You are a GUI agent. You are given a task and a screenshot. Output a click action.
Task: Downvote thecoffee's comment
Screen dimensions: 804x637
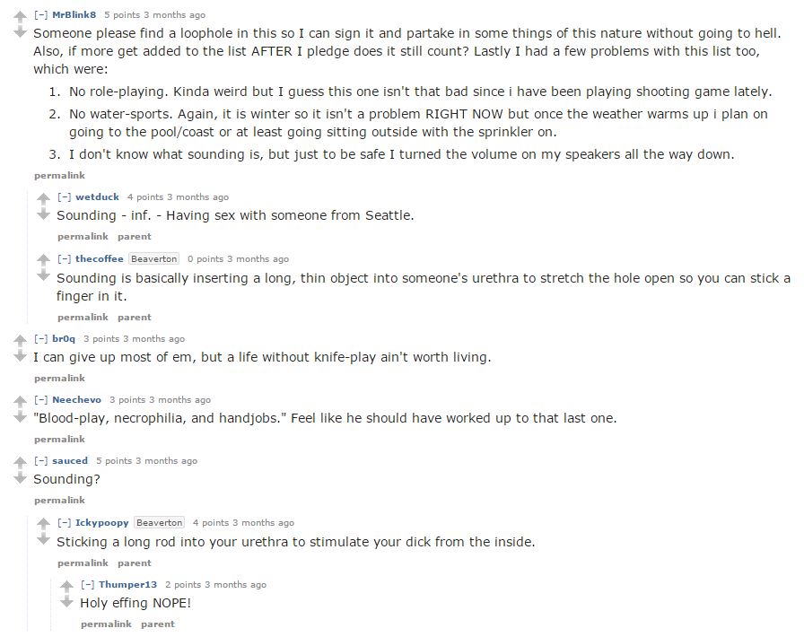coord(44,276)
